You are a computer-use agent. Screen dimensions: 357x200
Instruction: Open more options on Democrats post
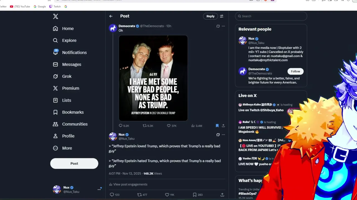(x=223, y=26)
